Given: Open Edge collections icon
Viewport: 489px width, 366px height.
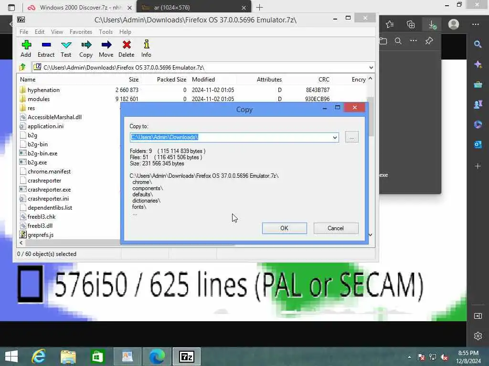Looking at the screenshot, I should 411,24.
